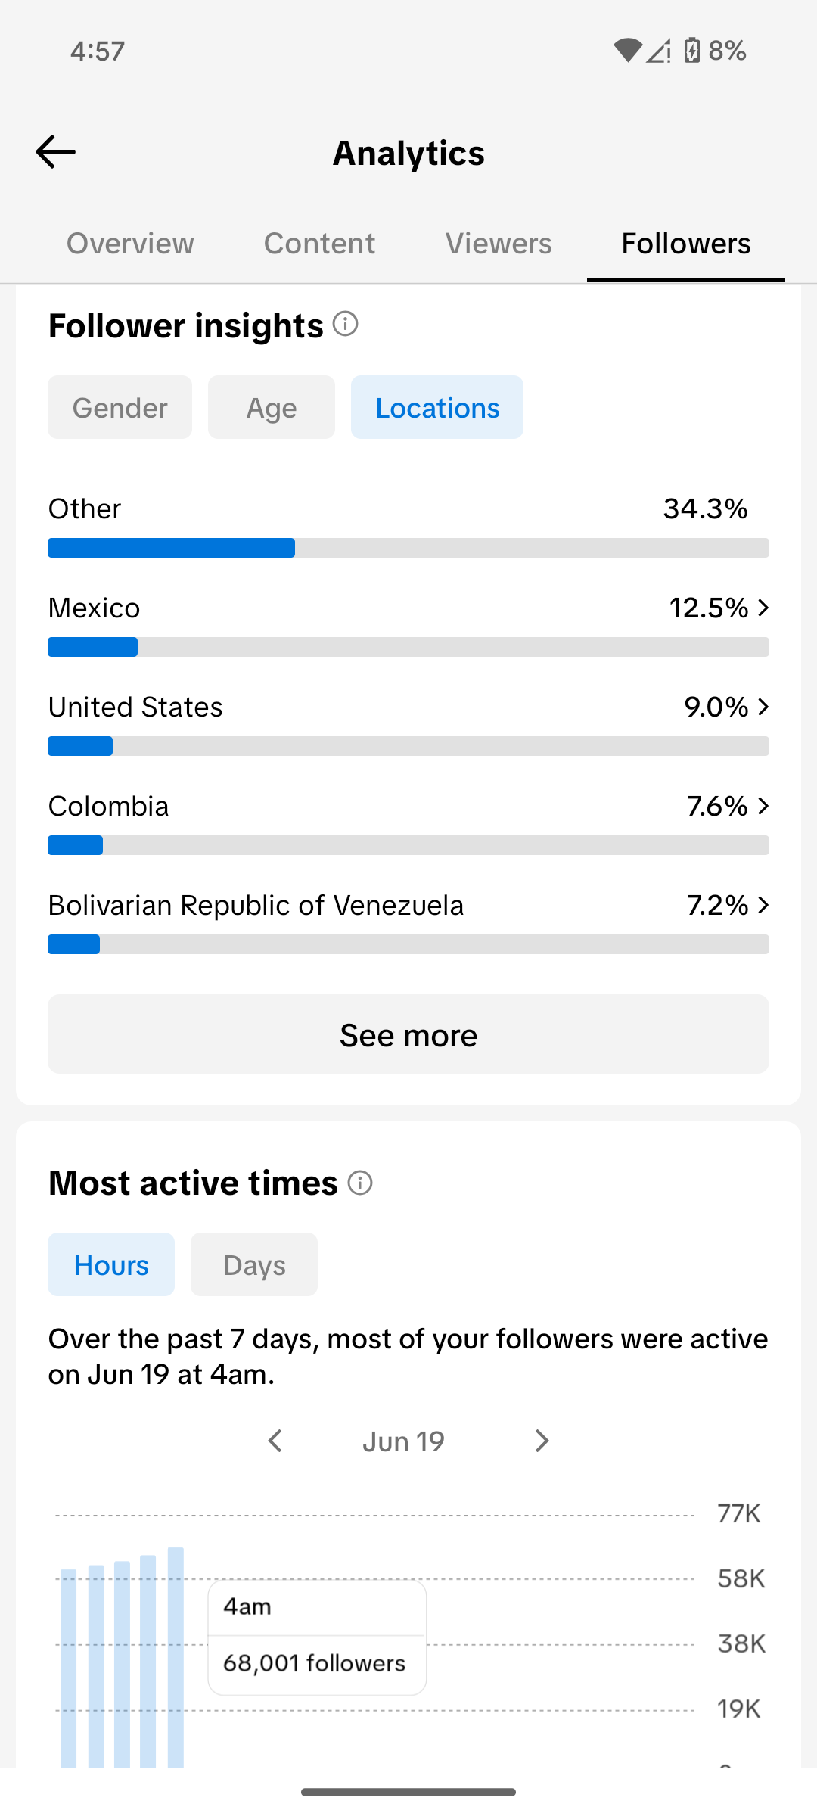Expand Colombia location details chevron

763,806
